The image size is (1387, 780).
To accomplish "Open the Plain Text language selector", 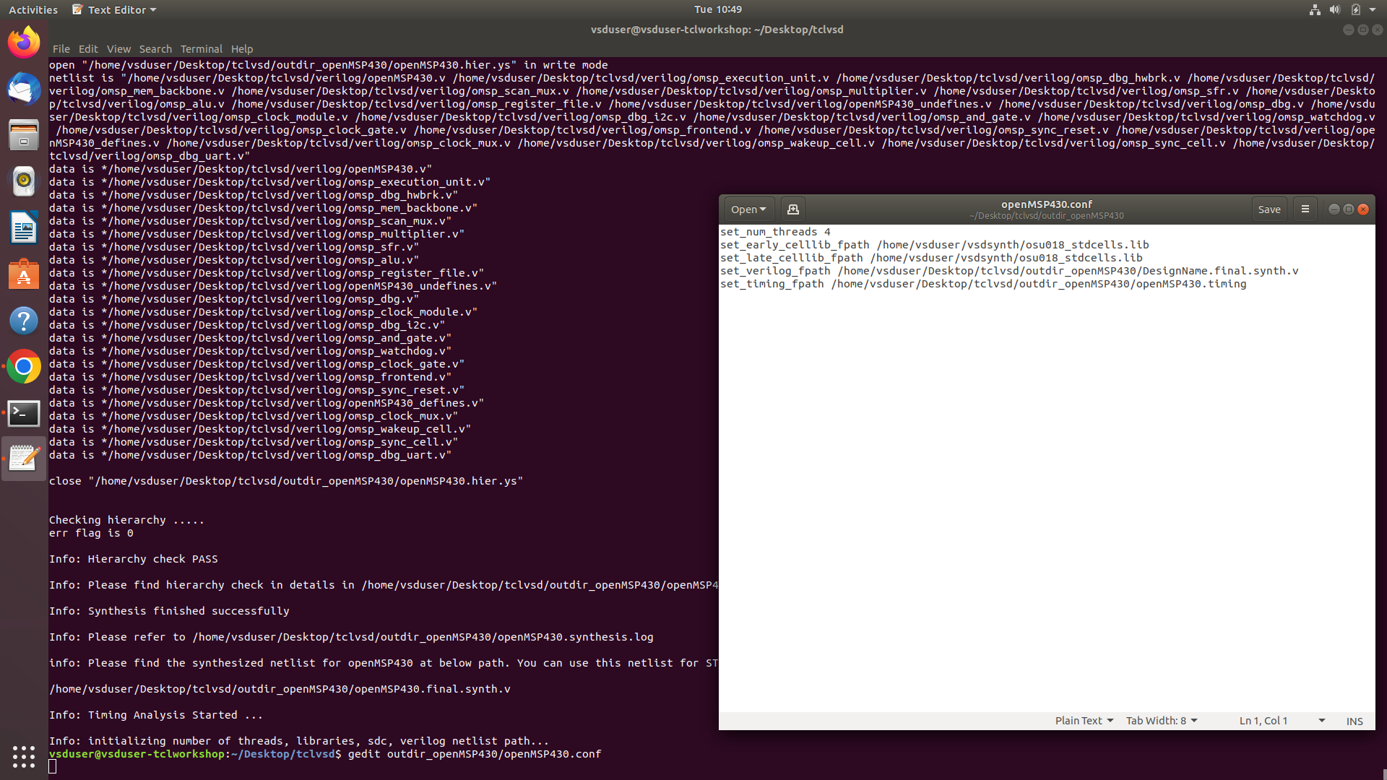I will click(1084, 721).
